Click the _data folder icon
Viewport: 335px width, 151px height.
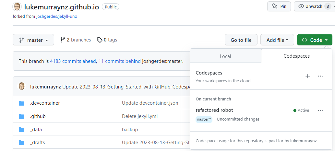pyautogui.click(x=22, y=130)
